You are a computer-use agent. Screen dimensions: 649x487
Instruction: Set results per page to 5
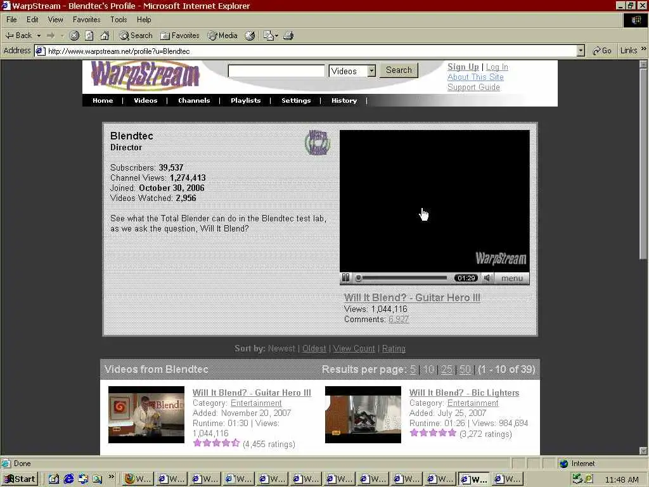[413, 370]
